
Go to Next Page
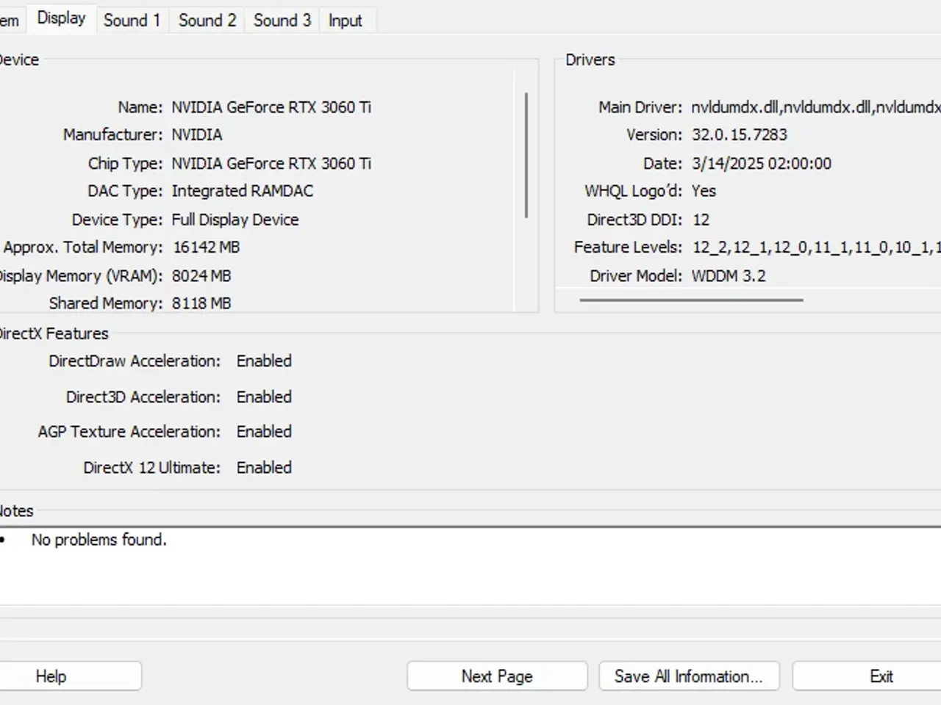497,676
